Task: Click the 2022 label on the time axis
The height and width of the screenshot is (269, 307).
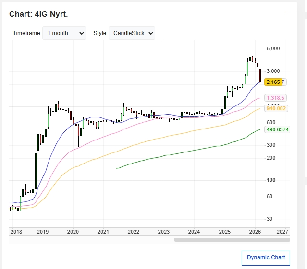Action: coord(133,232)
